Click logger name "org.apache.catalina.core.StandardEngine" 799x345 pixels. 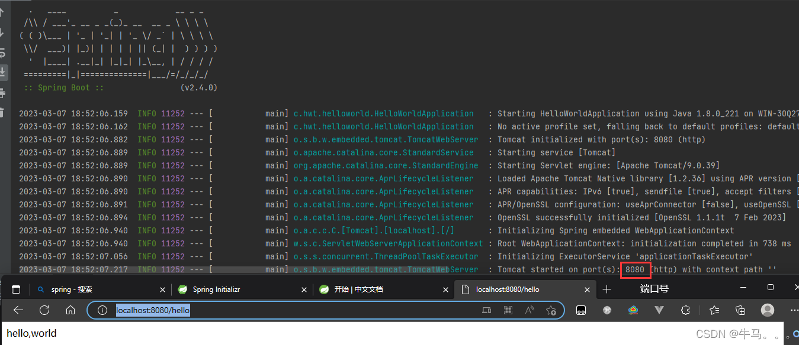[x=386, y=165]
